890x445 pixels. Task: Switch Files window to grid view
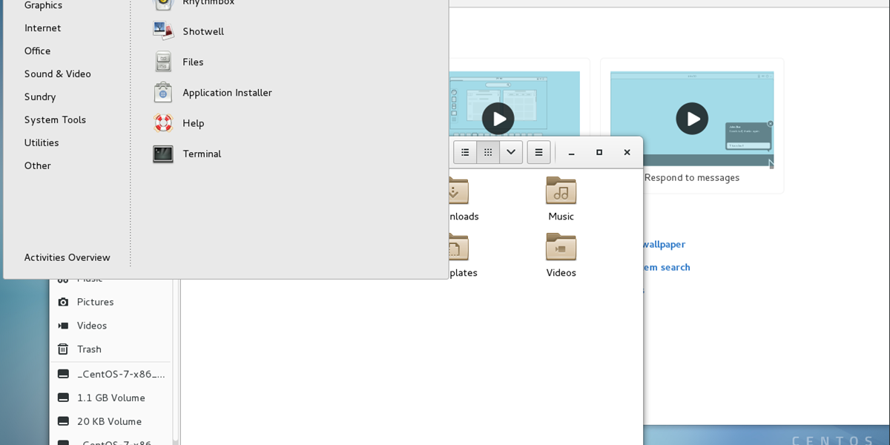(488, 152)
